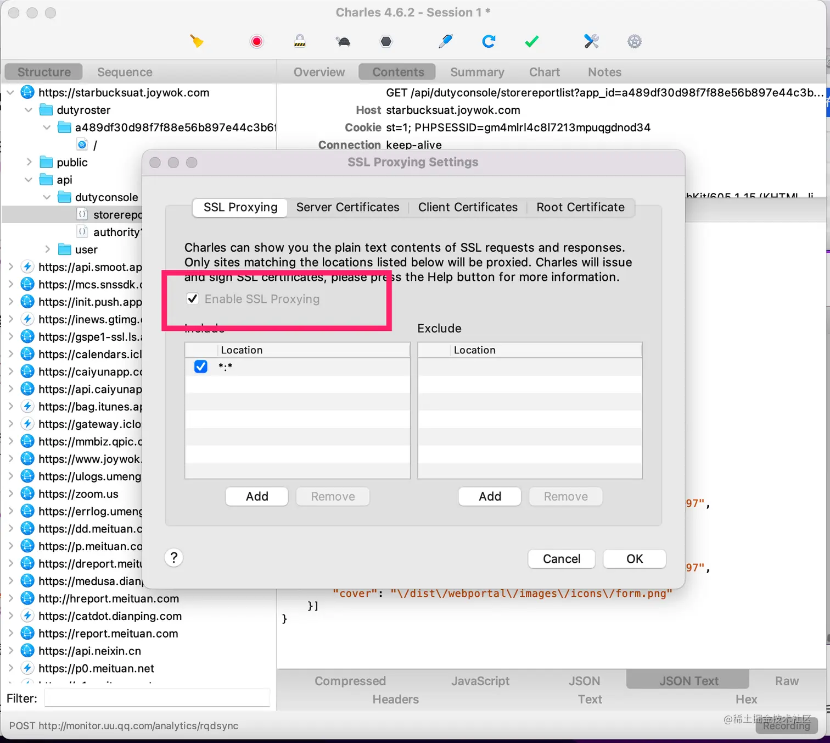
Task: Collapse the a489df30d98f7f88e56b897e44c3b6 folder
Action: [x=47, y=127]
